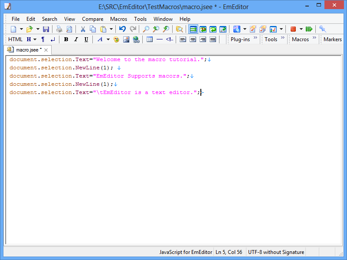Open Print Preview from the toolbar

(69, 29)
